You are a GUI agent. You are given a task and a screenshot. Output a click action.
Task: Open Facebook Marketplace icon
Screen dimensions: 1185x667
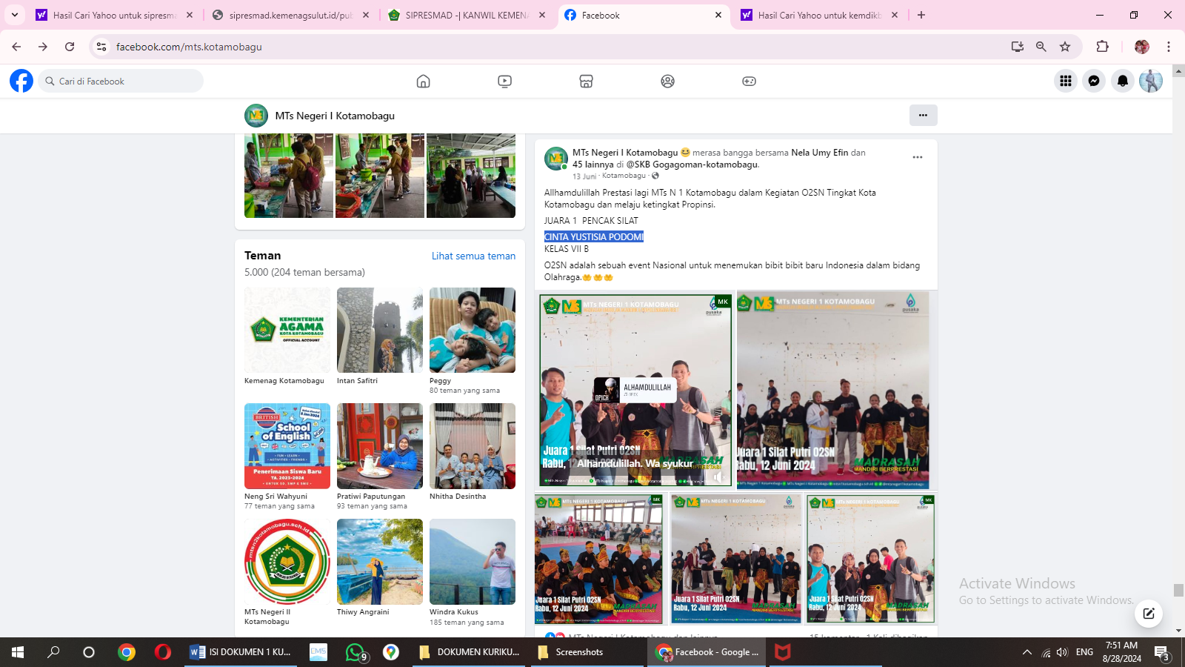click(586, 82)
